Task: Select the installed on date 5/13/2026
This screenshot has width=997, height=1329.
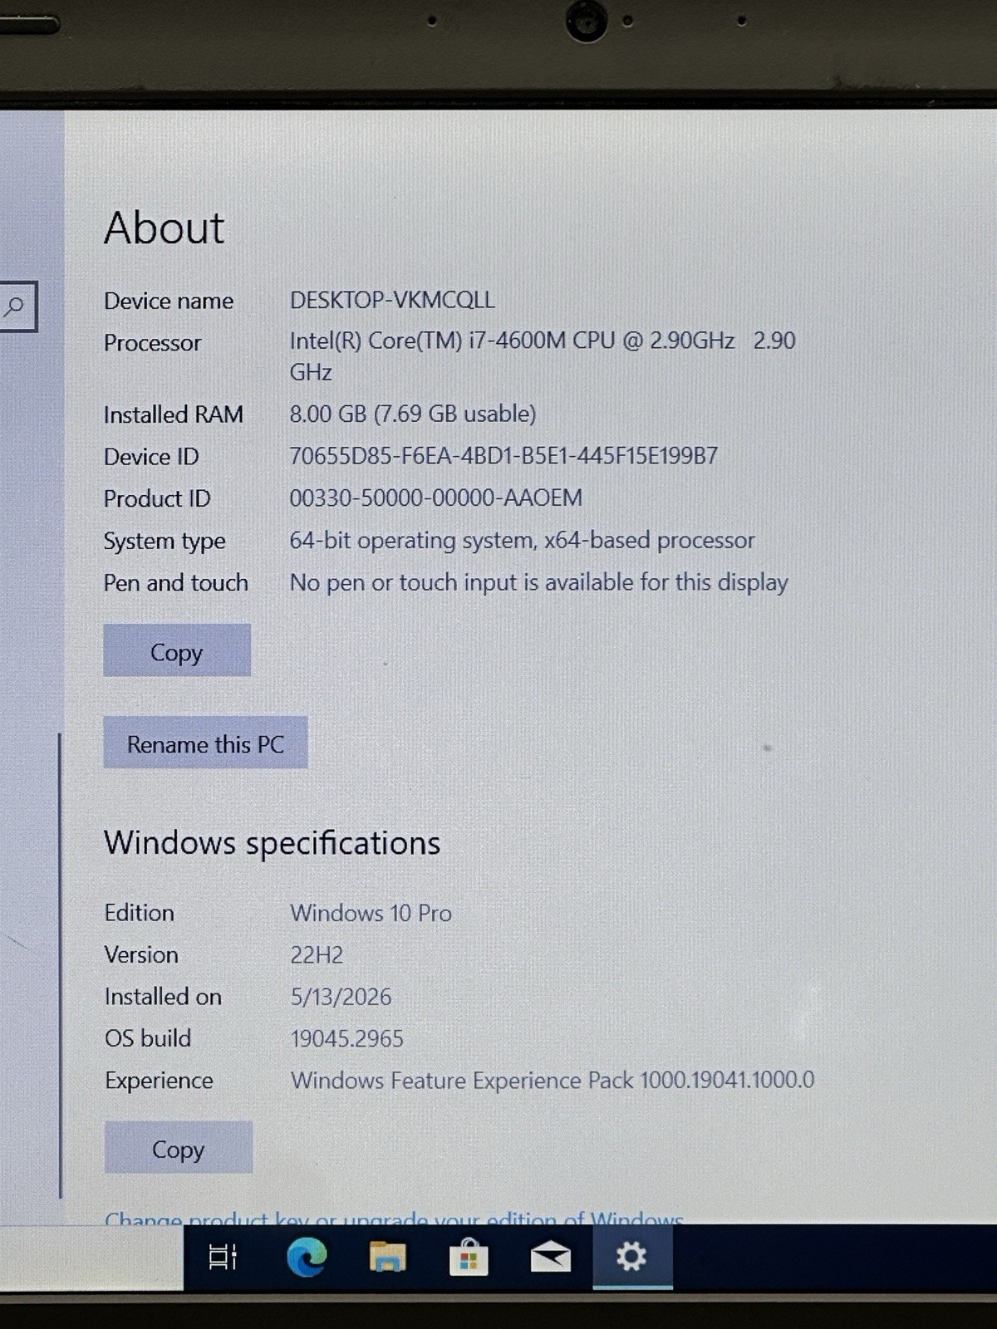Action: (x=341, y=996)
